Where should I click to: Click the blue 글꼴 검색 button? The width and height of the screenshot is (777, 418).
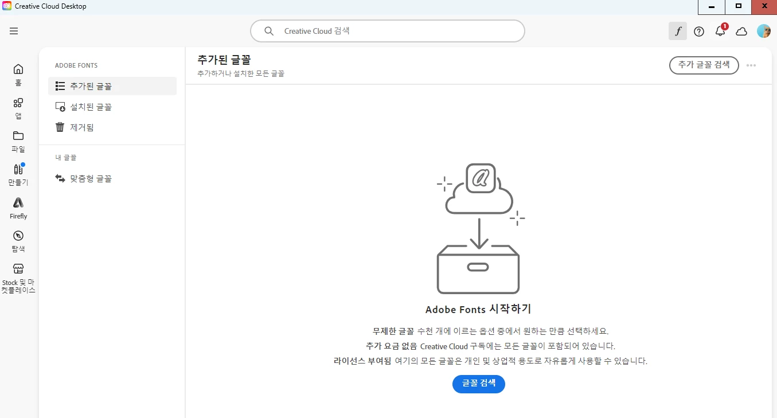pyautogui.click(x=479, y=383)
